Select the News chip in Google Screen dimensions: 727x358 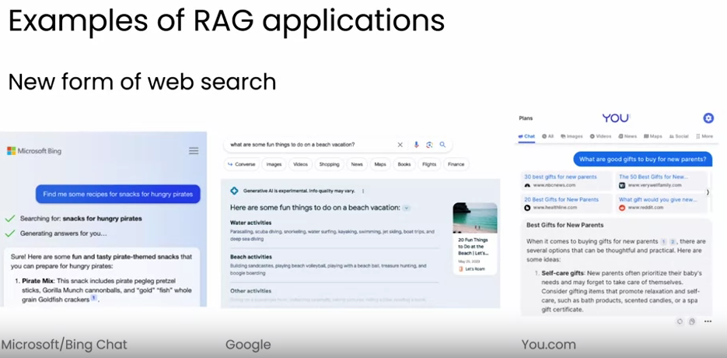point(357,164)
